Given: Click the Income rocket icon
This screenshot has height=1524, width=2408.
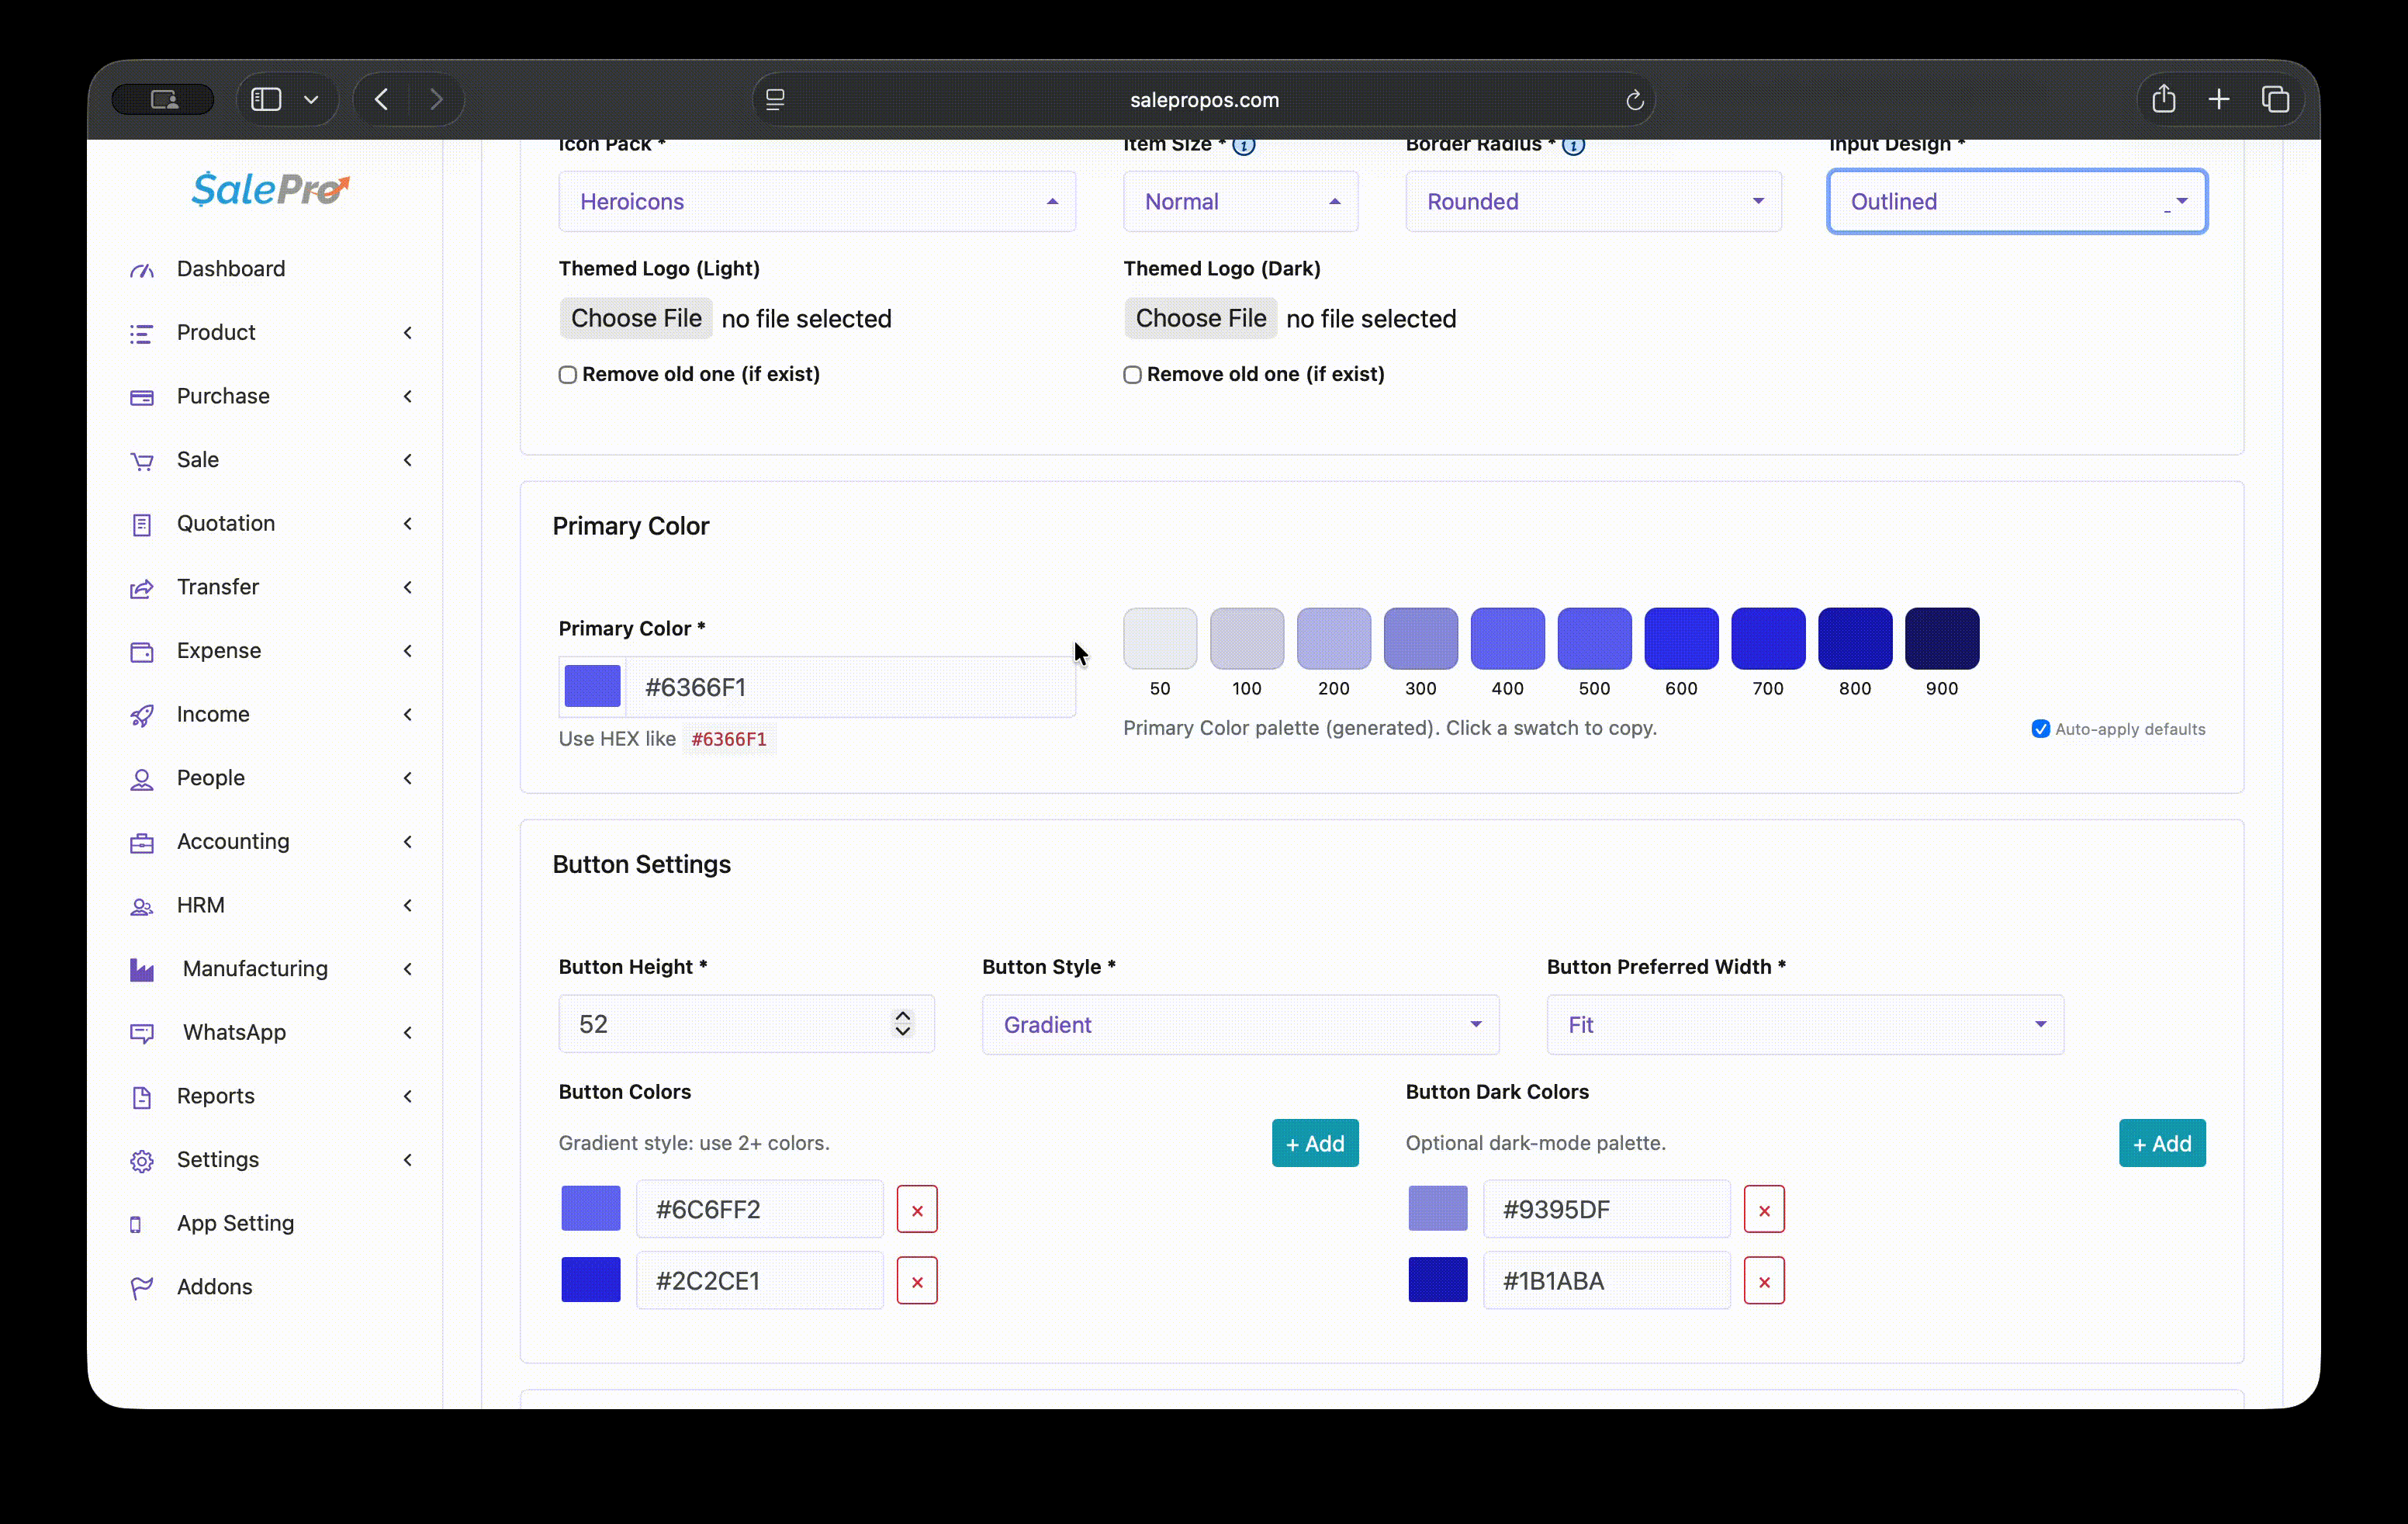Looking at the screenshot, I should point(141,715).
